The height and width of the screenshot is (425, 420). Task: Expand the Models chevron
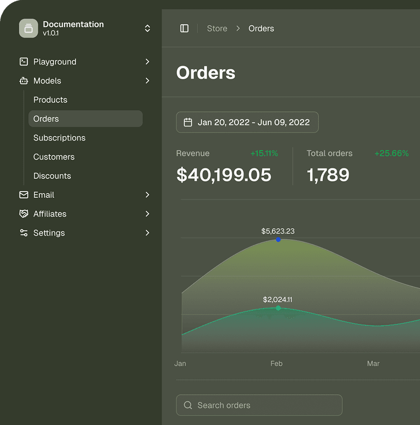point(147,80)
